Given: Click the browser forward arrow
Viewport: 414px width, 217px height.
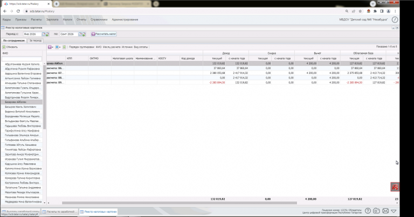Looking at the screenshot, I should 11,11.
